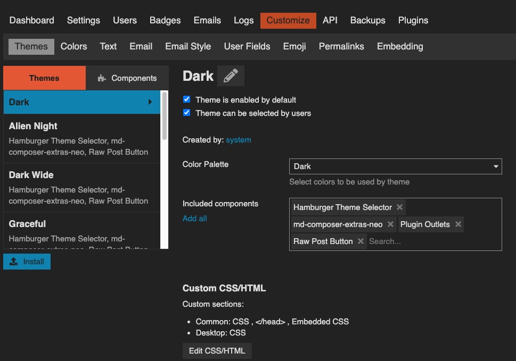Open the Permalinks section
516x361 pixels.
point(341,47)
